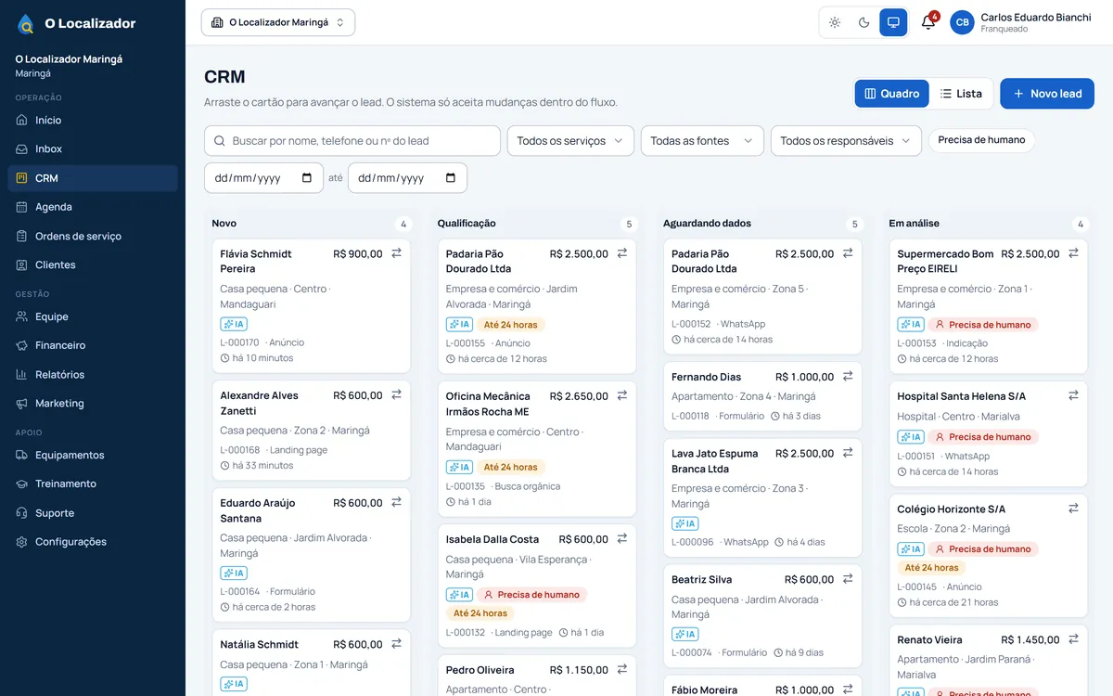1113x696 pixels.
Task: Click IA badge on Beatriz Silva card
Action: coord(685,634)
